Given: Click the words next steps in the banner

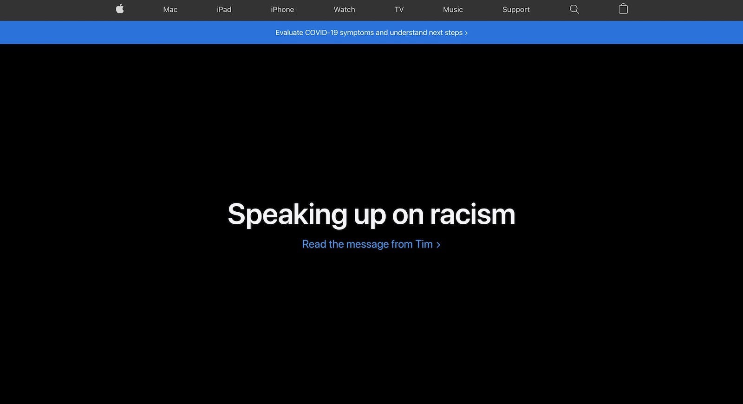Looking at the screenshot, I should 445,33.
